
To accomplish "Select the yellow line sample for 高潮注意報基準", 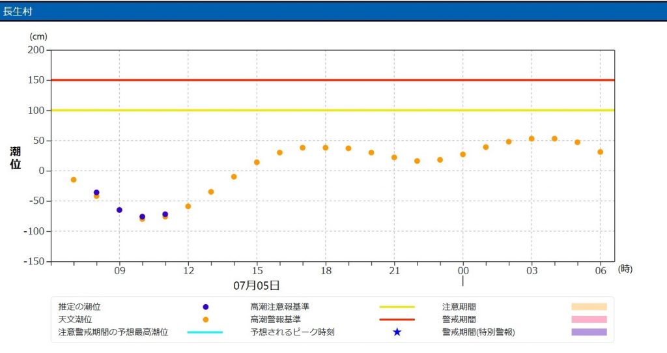I will [x=397, y=307].
